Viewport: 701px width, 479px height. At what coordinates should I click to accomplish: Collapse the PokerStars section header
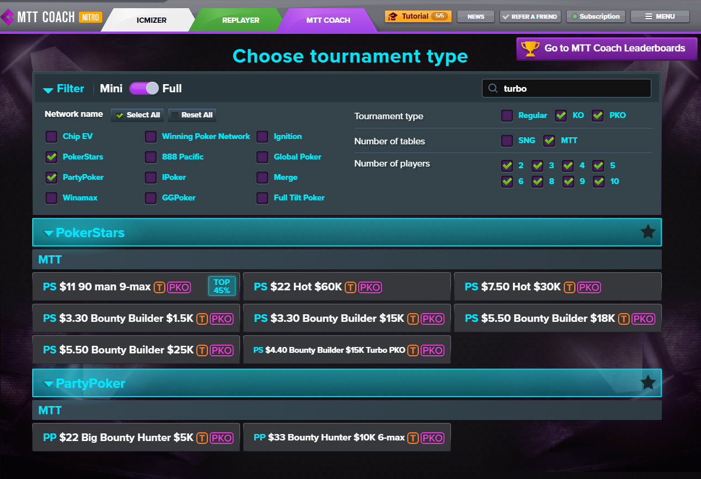[346, 232]
